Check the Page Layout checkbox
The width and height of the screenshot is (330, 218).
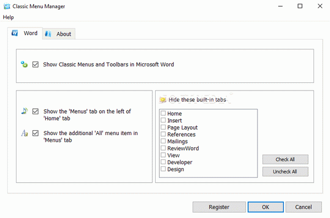click(163, 127)
